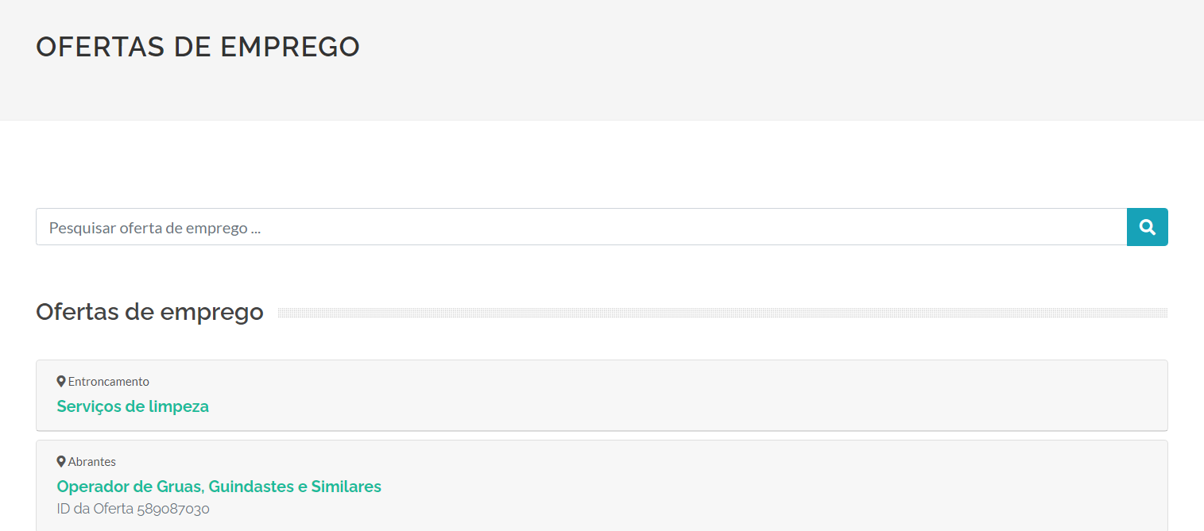1204x531 pixels.
Task: Click the OFERTAS DE EMPREGO page title
Action: click(198, 47)
